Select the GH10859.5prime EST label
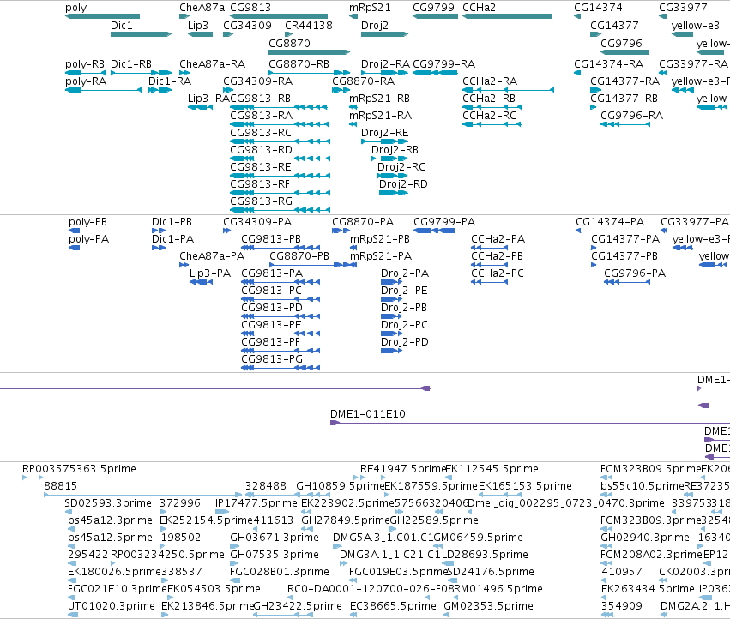 tap(341, 486)
